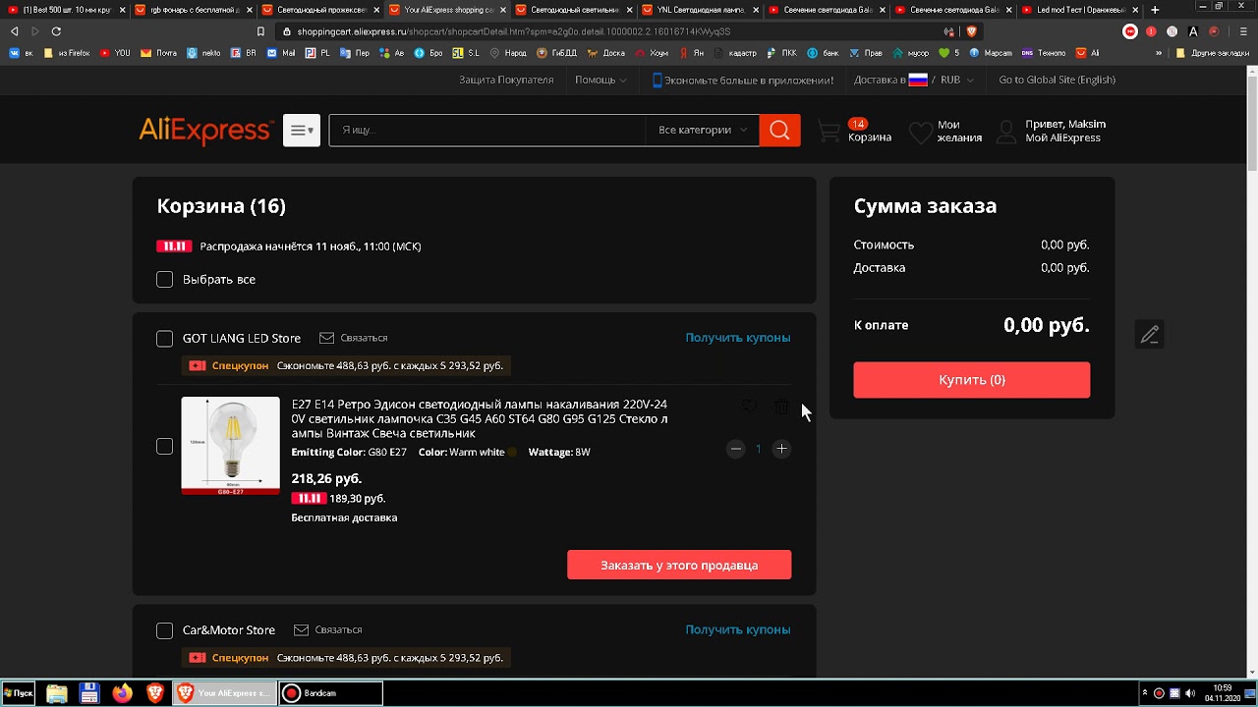Click the envelope icon for GOT LIANG LED Store

click(326, 338)
